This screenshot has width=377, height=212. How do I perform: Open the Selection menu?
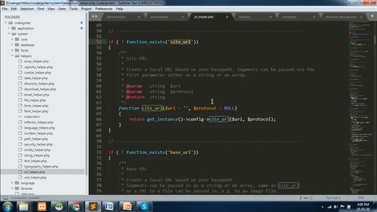(x=27, y=9)
